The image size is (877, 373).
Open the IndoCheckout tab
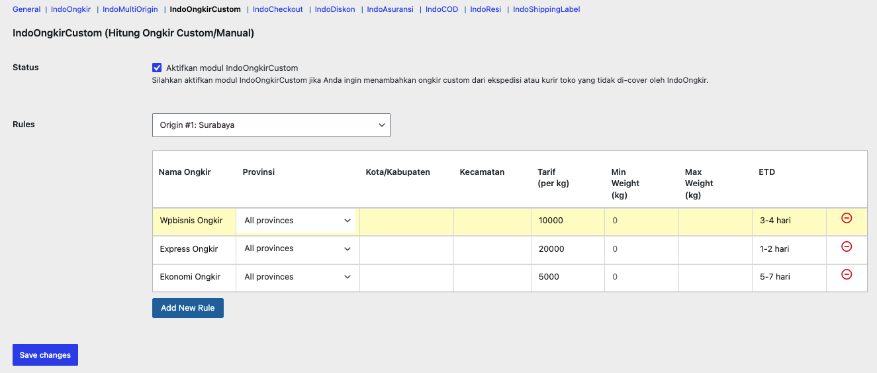click(x=278, y=9)
